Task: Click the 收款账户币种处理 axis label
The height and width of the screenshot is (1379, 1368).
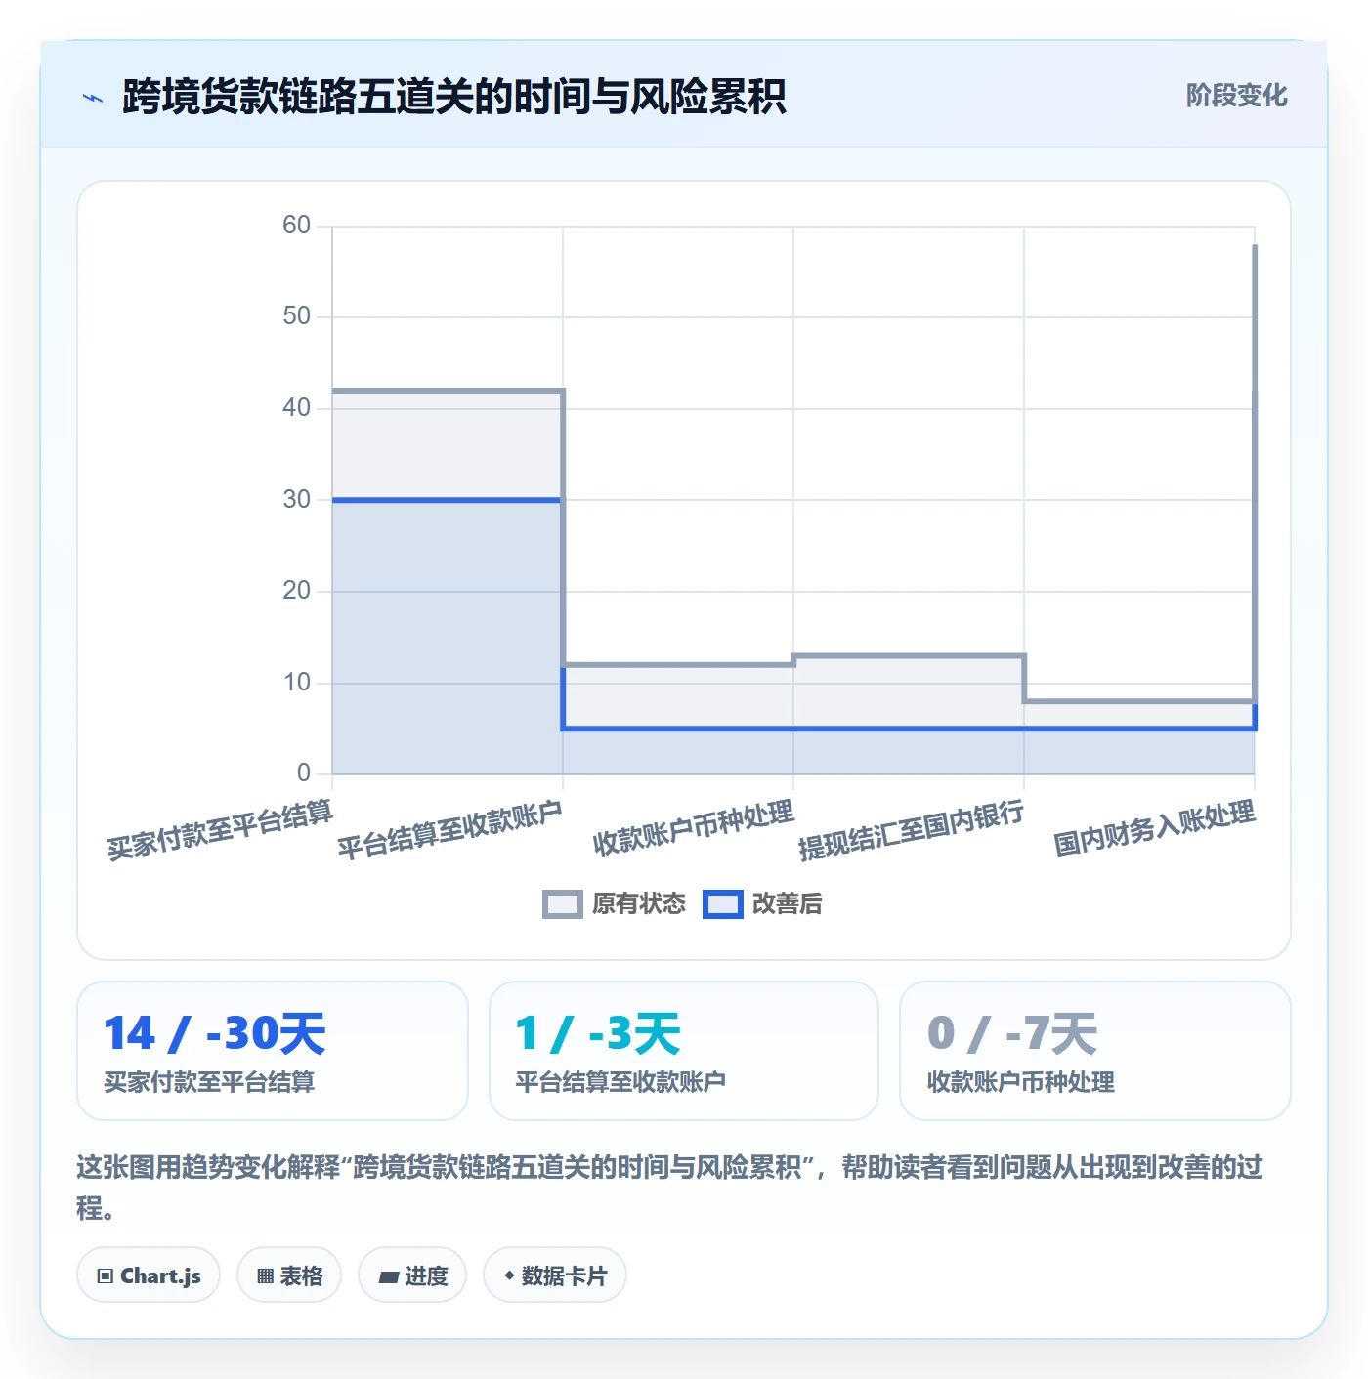Action: click(694, 827)
